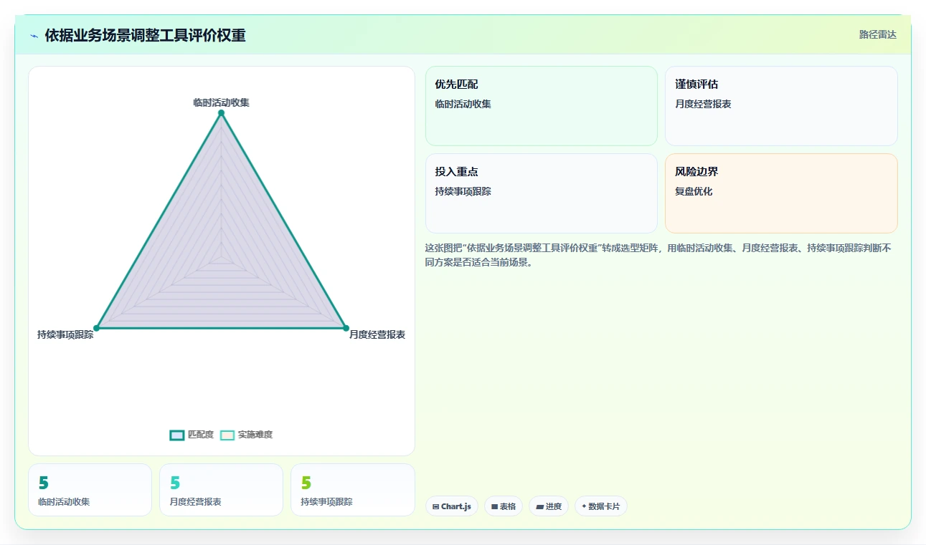This screenshot has width=926, height=545.
Task: Select the 月度经营报表 stat card with value 5
Action: (221, 490)
